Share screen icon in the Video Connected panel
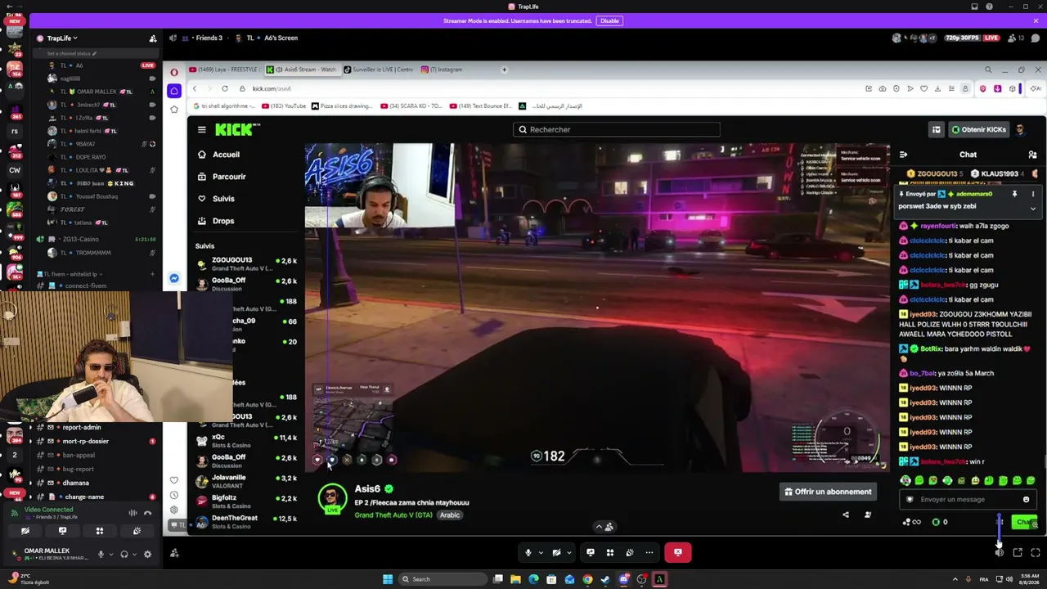 [x=62, y=531]
